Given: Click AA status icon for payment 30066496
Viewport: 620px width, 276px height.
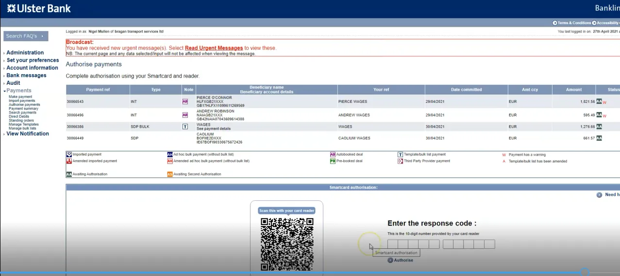Looking at the screenshot, I should 599,115.
